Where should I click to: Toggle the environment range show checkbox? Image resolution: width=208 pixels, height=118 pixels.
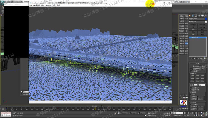(x=191, y=94)
